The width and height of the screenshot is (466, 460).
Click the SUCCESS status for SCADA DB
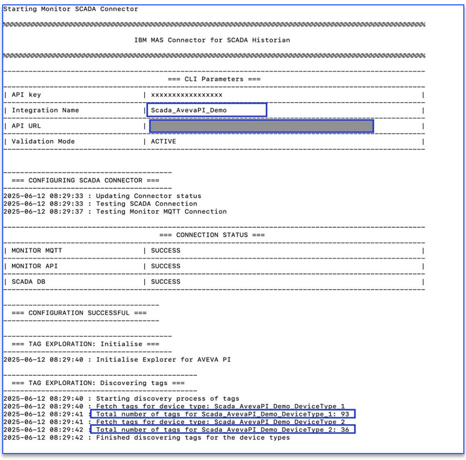point(165,282)
